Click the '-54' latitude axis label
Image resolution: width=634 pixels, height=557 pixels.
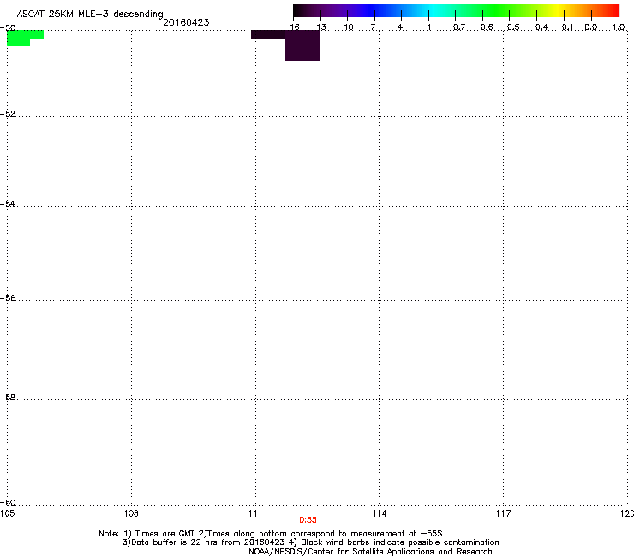[8, 203]
